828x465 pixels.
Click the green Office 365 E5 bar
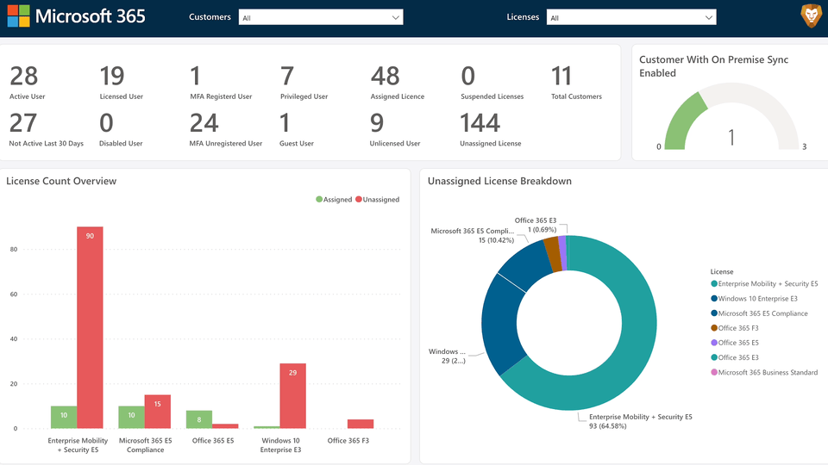point(199,419)
